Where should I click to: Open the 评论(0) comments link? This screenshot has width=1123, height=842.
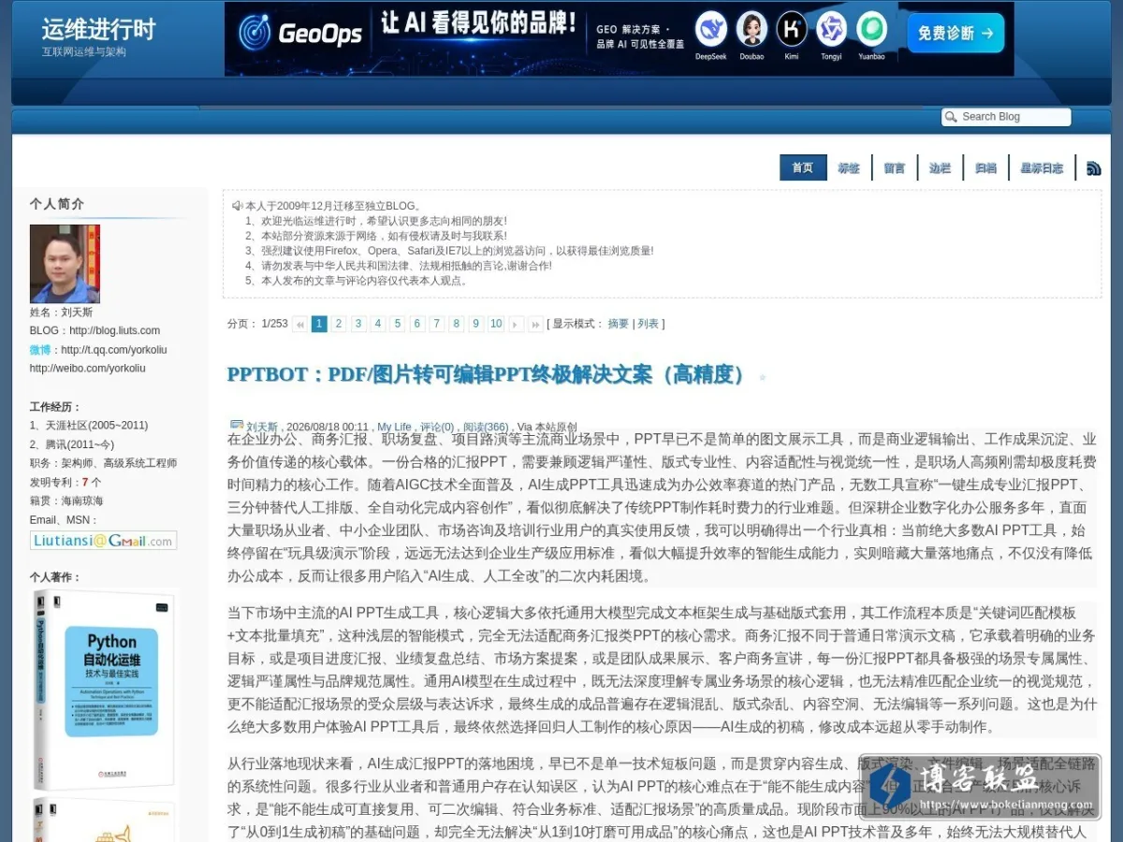[x=437, y=427]
